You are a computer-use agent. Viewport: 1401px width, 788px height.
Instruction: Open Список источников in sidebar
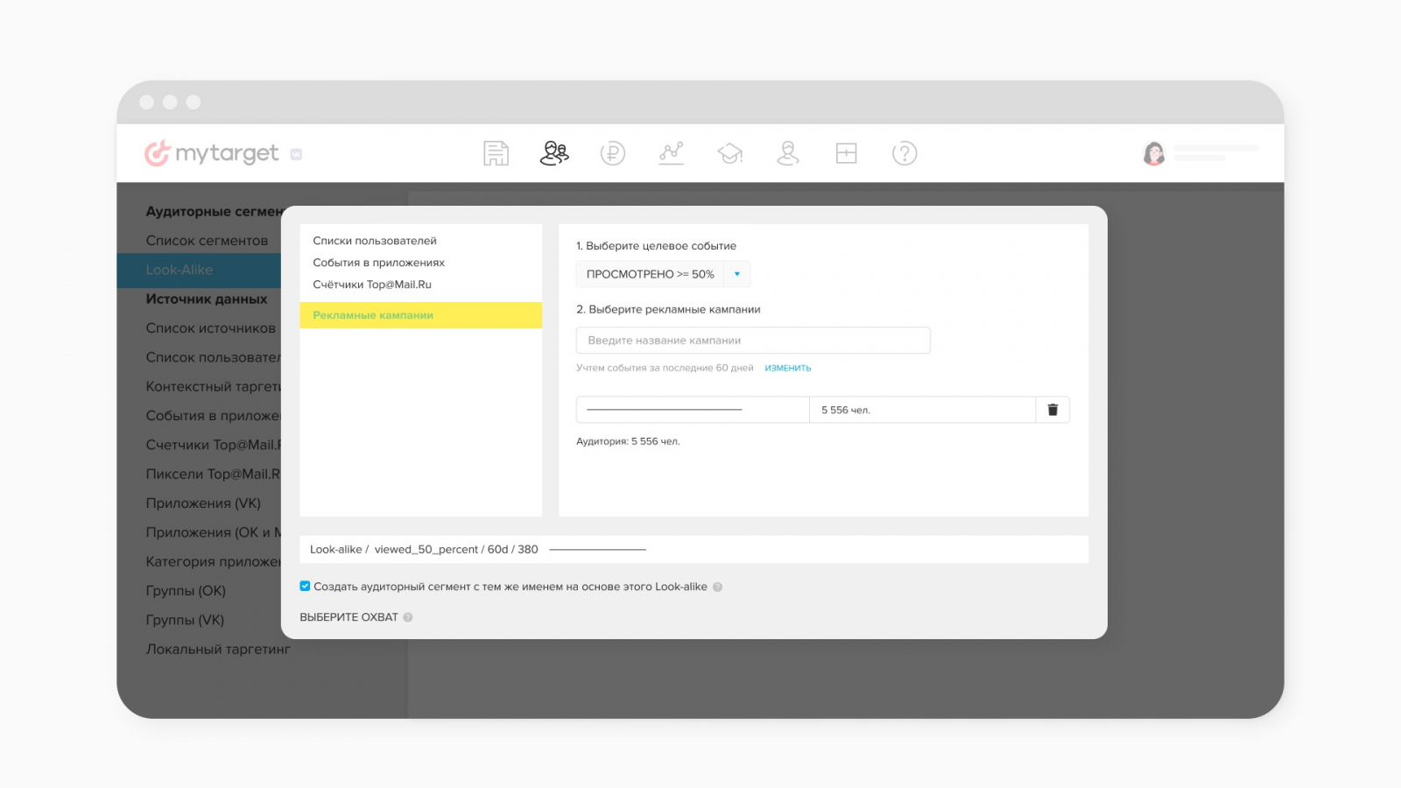tap(210, 328)
